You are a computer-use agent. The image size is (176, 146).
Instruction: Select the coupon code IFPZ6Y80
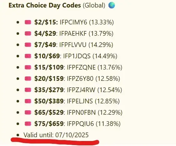point(80,78)
